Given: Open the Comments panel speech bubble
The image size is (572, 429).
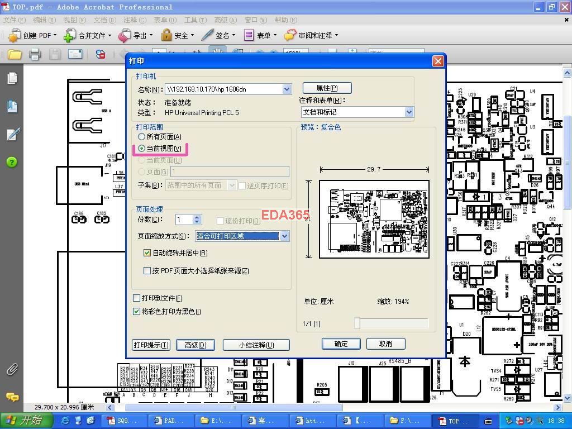Looking at the screenshot, I should (x=12, y=397).
